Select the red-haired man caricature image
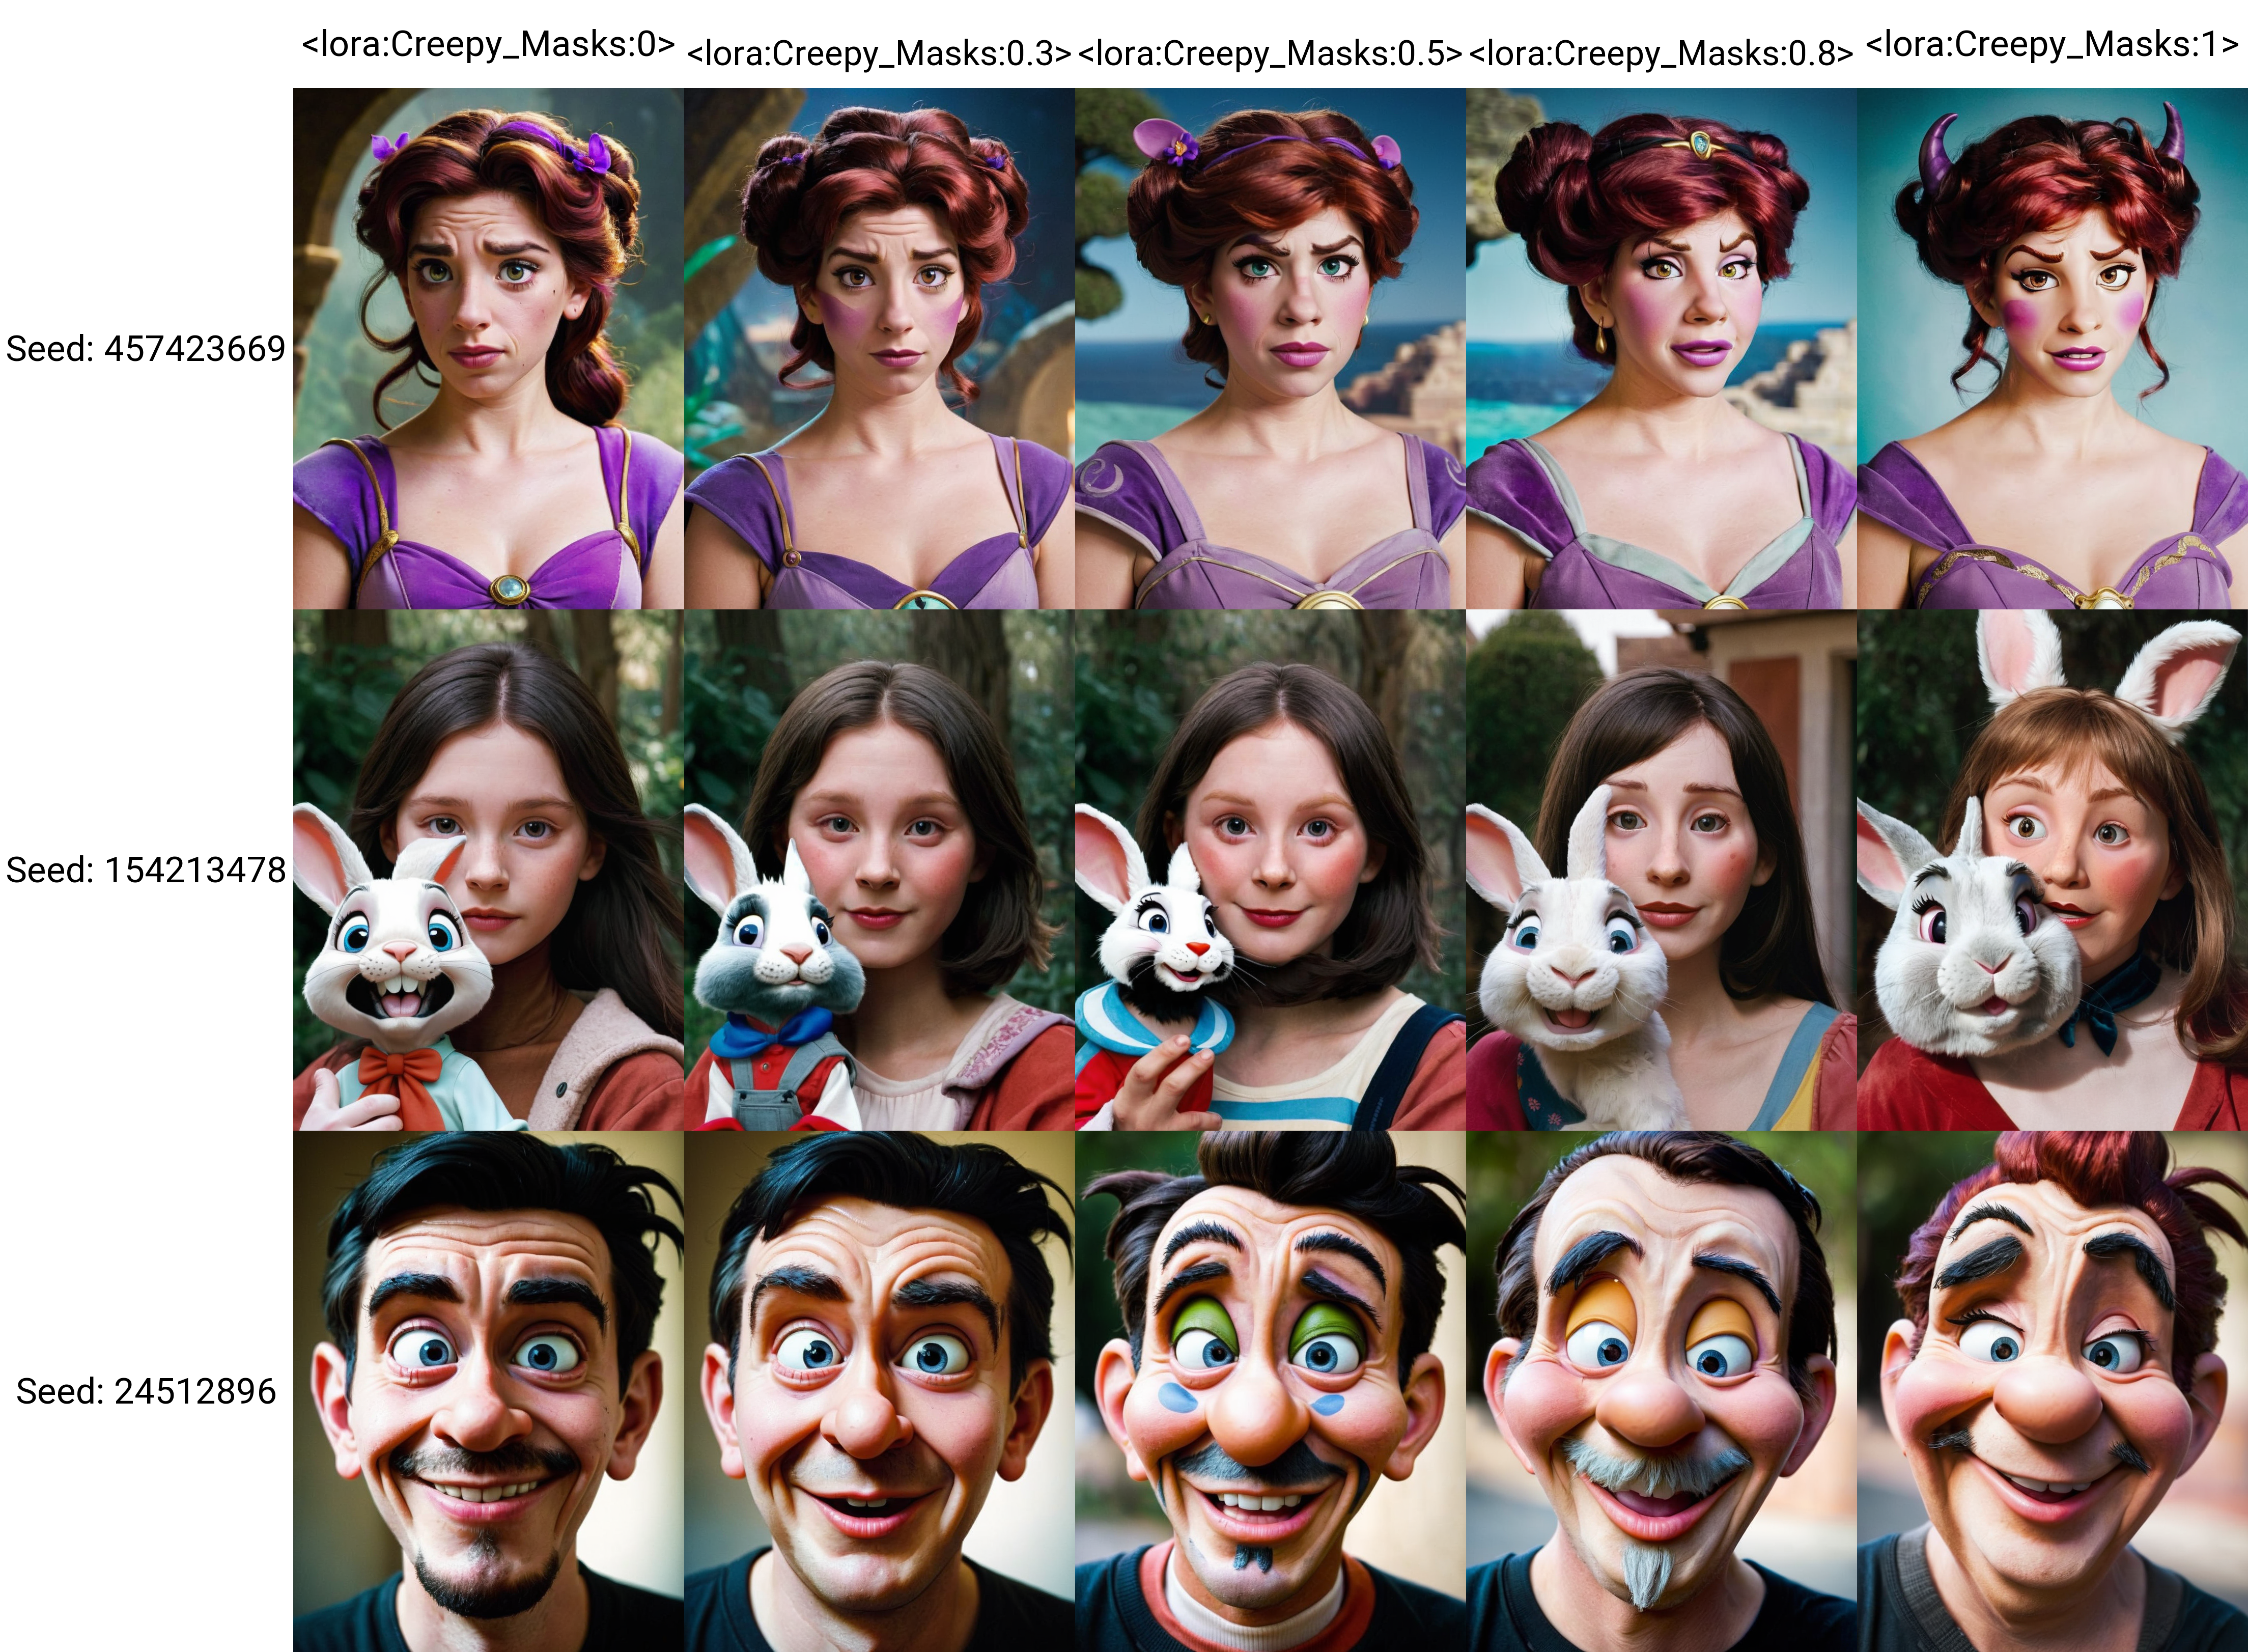The image size is (2248, 1652). coord(2052,1391)
